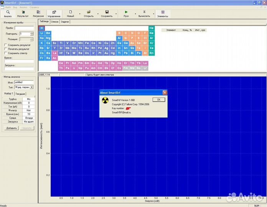Viewport: 267px width, 207px height.
Task: Click the disabled Удалить button
Action: point(27,128)
